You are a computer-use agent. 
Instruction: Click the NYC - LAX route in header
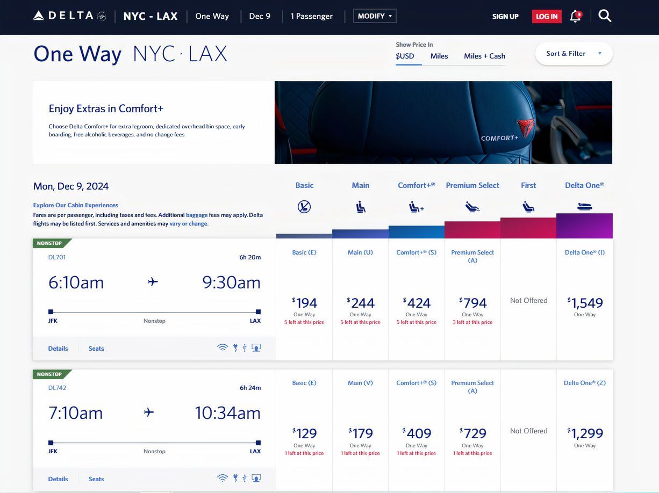coord(151,16)
